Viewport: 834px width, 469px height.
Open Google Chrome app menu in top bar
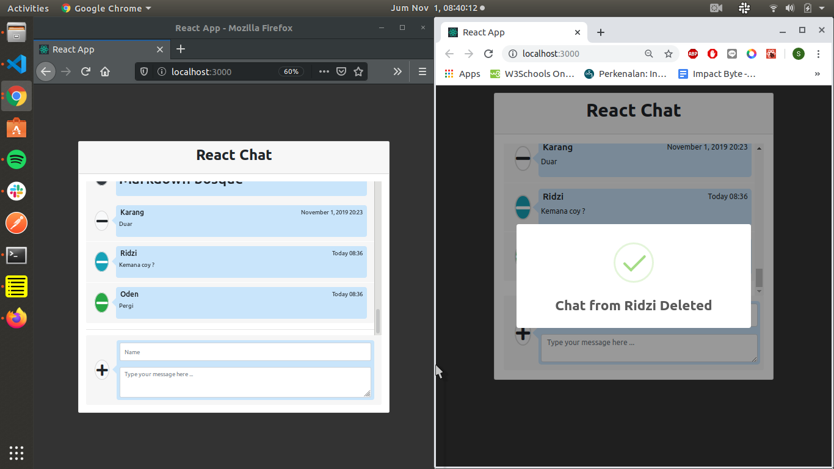pyautogui.click(x=107, y=8)
